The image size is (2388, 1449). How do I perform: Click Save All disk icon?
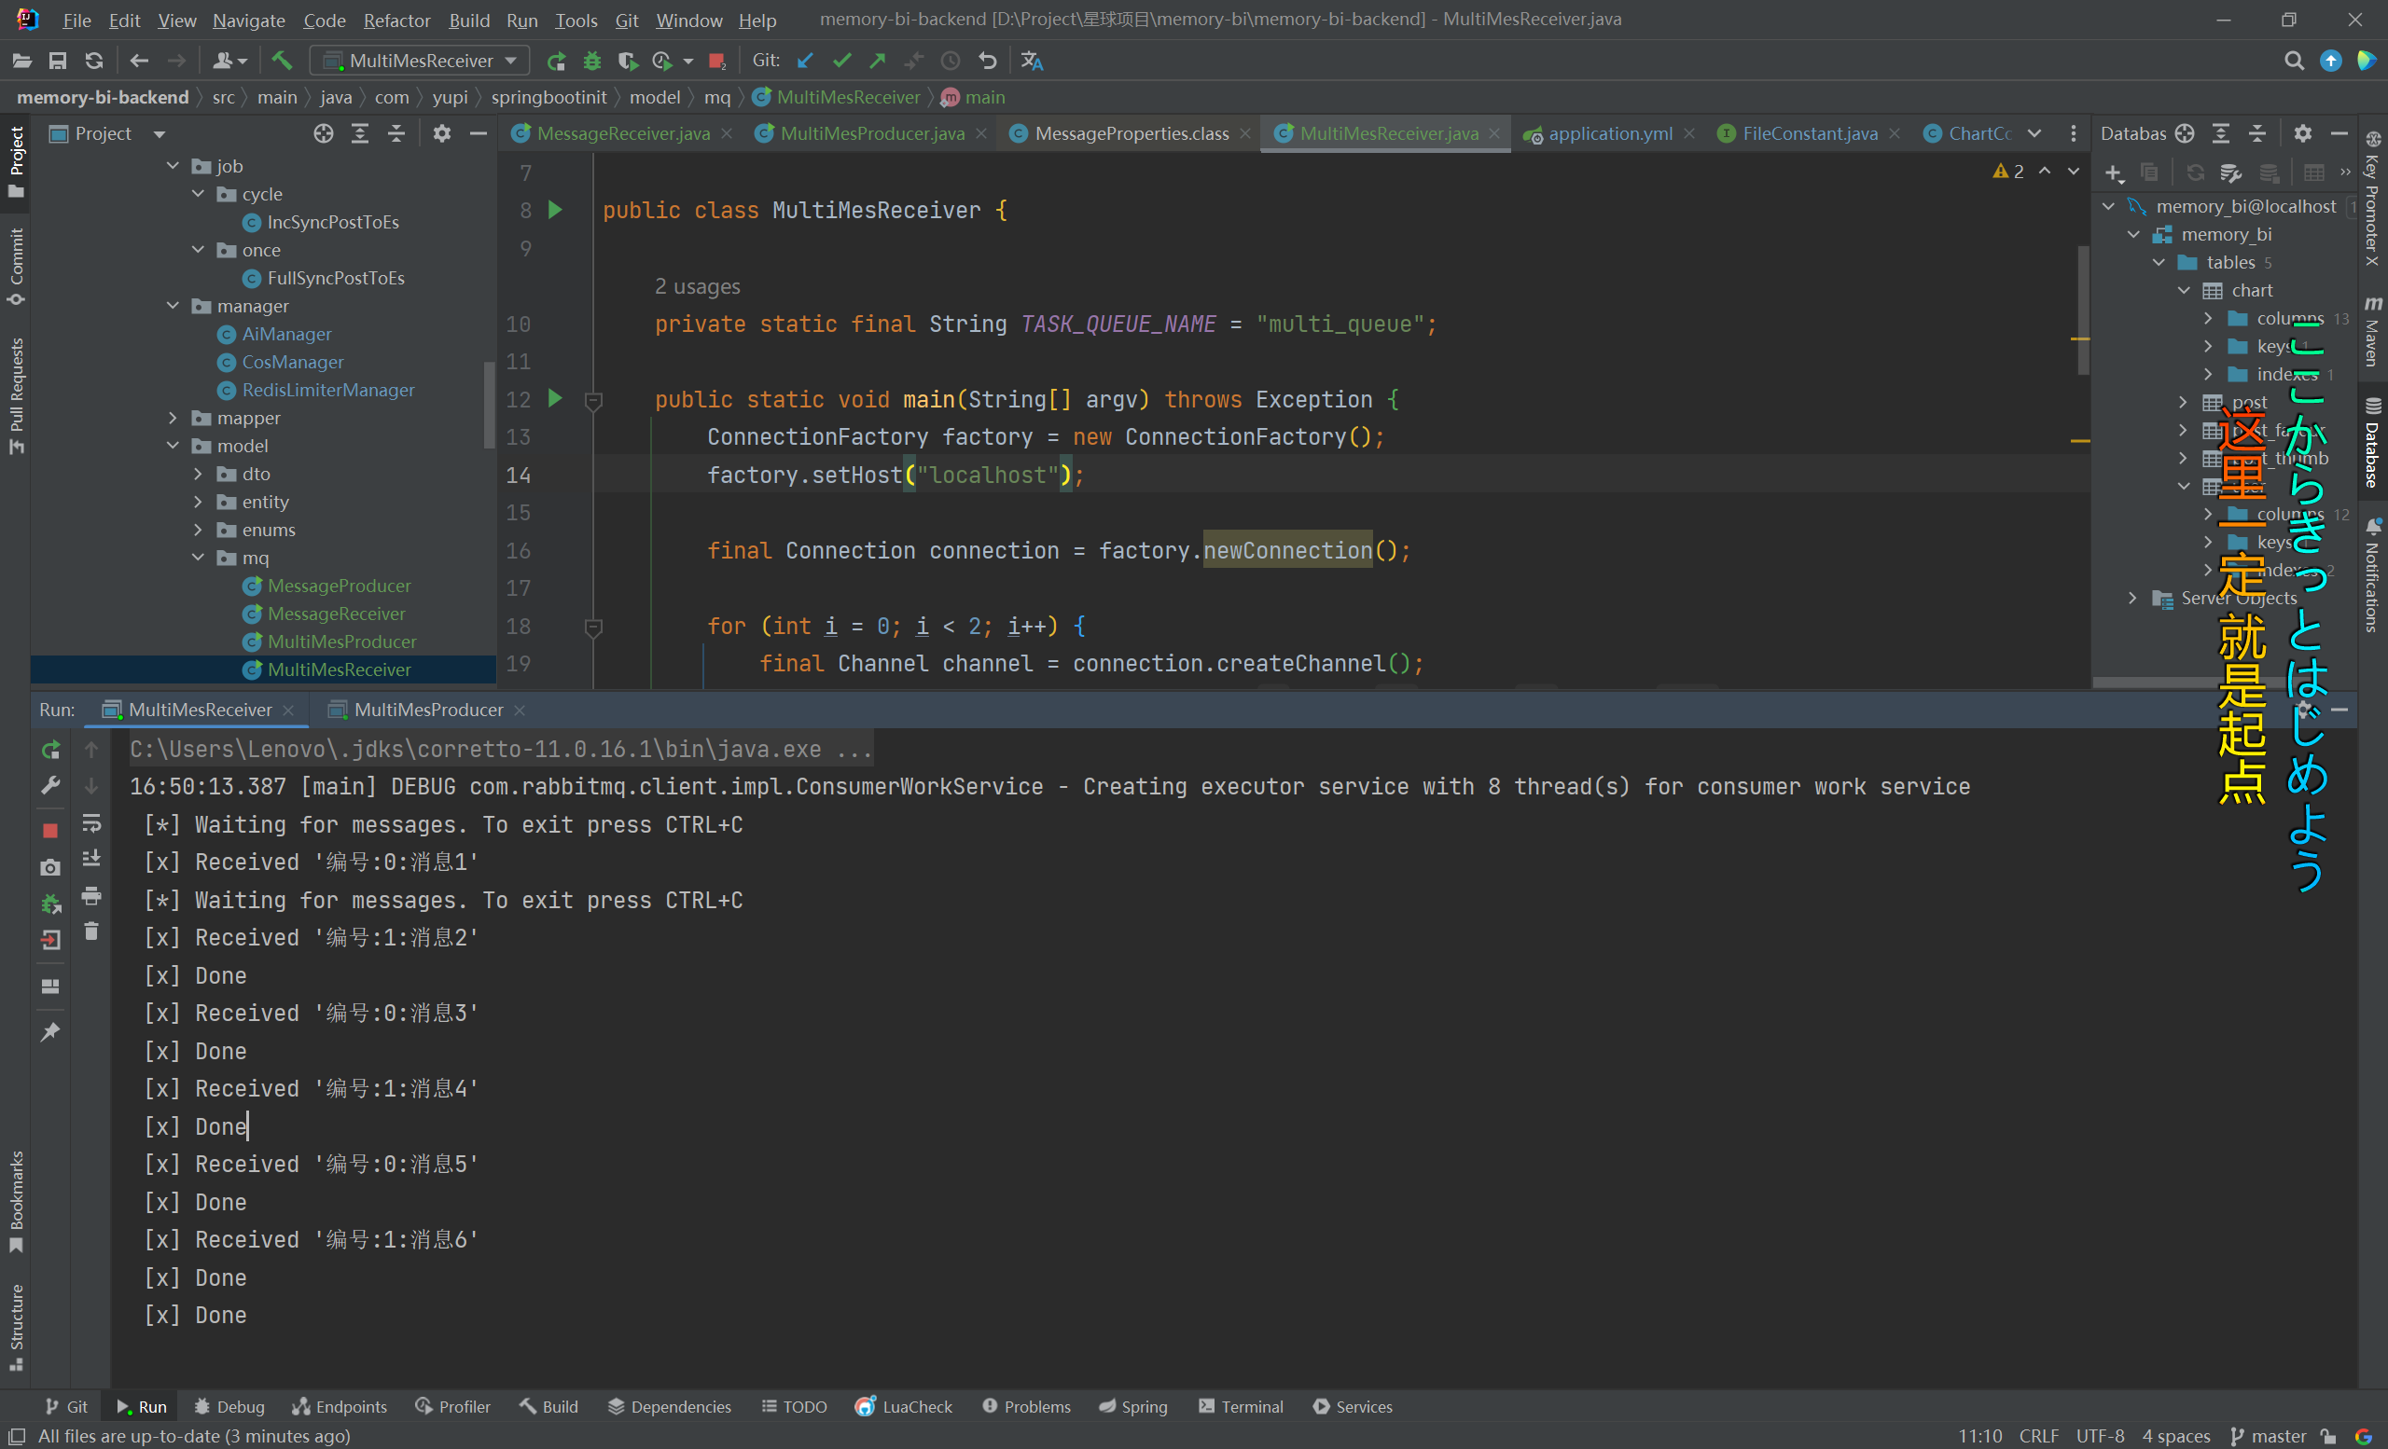pos(58,61)
